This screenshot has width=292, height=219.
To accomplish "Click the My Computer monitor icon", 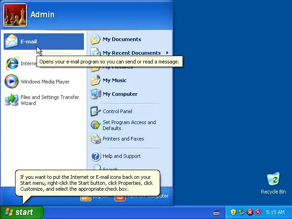I will pos(96,94).
